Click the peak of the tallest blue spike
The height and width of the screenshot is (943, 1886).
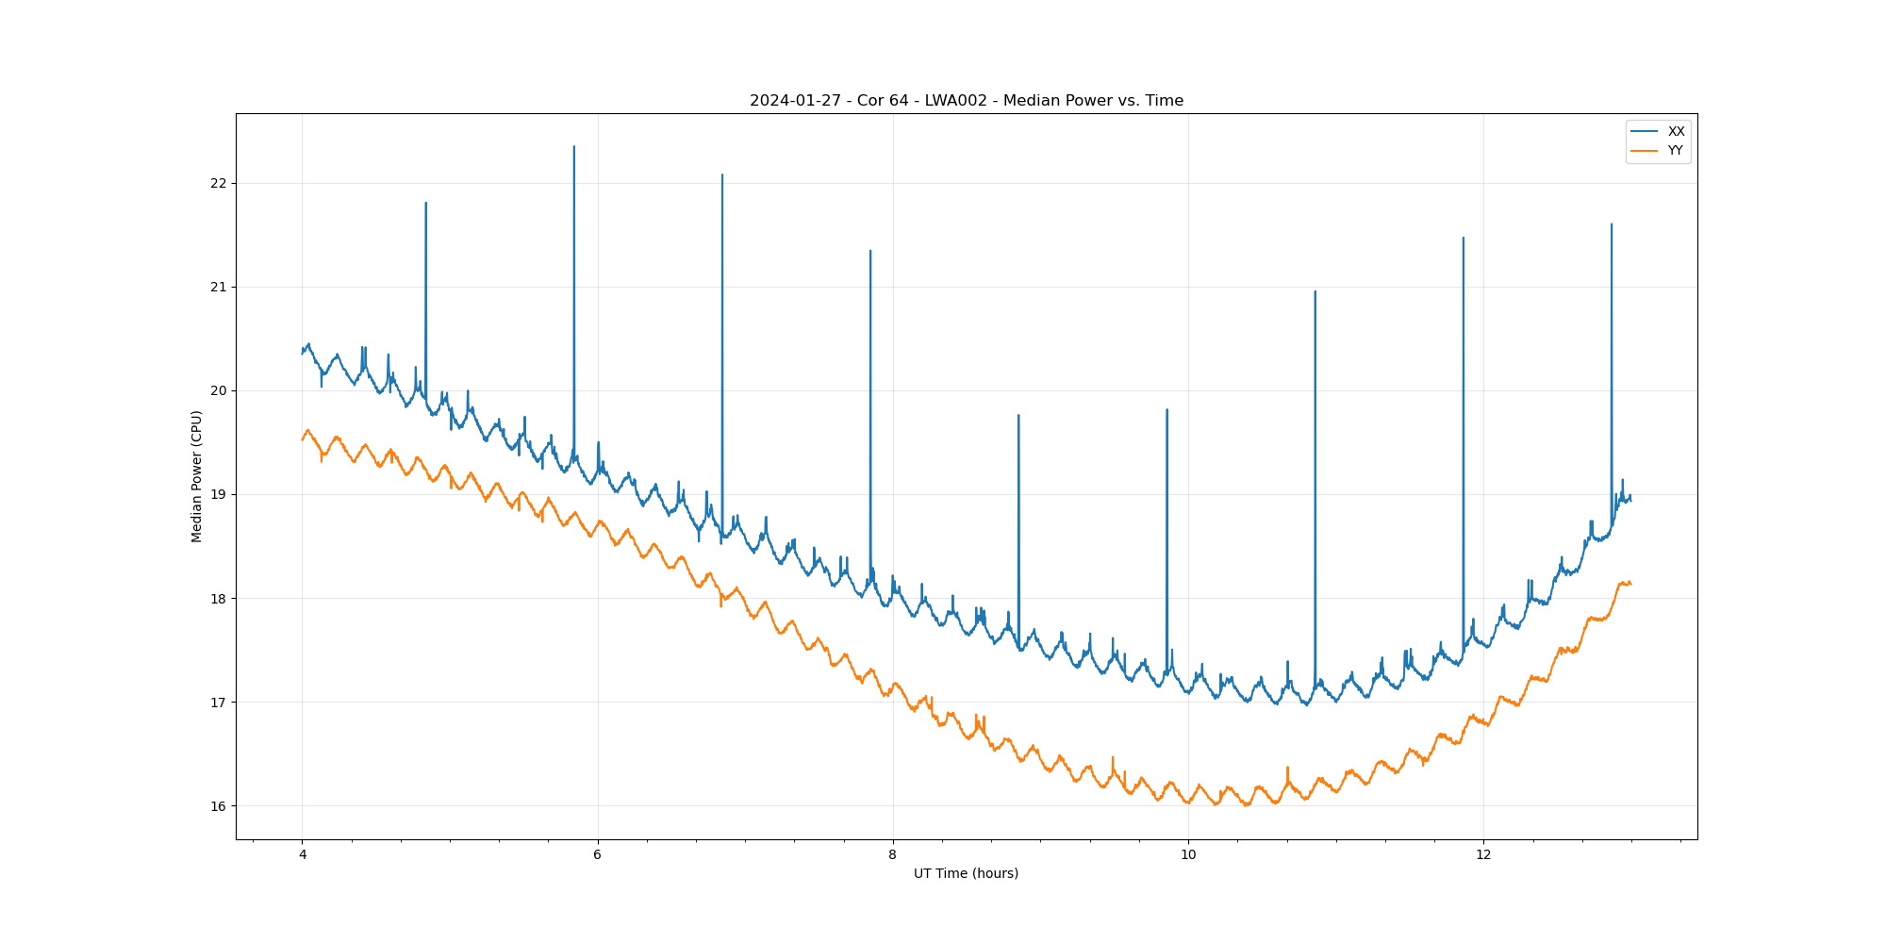(573, 146)
